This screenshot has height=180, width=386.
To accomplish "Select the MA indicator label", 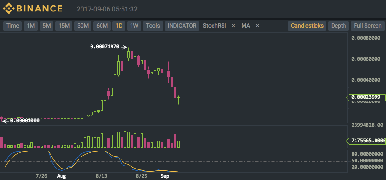I will tap(245, 26).
